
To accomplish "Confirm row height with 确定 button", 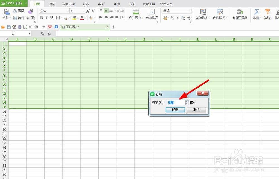I will click(x=175, y=110).
